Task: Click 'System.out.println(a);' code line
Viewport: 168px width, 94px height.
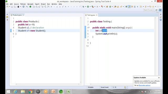Action: click(x=107, y=34)
